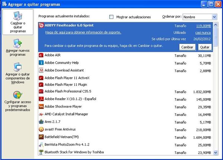Open Agregar o quitar componentes de Windows icon

tap(17, 67)
